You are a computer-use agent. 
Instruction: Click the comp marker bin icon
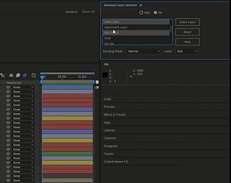97,82
